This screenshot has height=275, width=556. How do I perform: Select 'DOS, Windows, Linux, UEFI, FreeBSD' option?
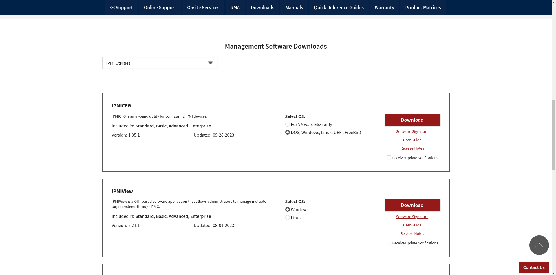click(287, 132)
